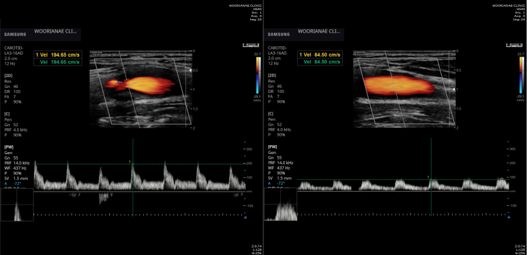Click the small icon above the 194.65 cm/s color bar
This screenshot has width=527, height=255.
click(x=252, y=45)
